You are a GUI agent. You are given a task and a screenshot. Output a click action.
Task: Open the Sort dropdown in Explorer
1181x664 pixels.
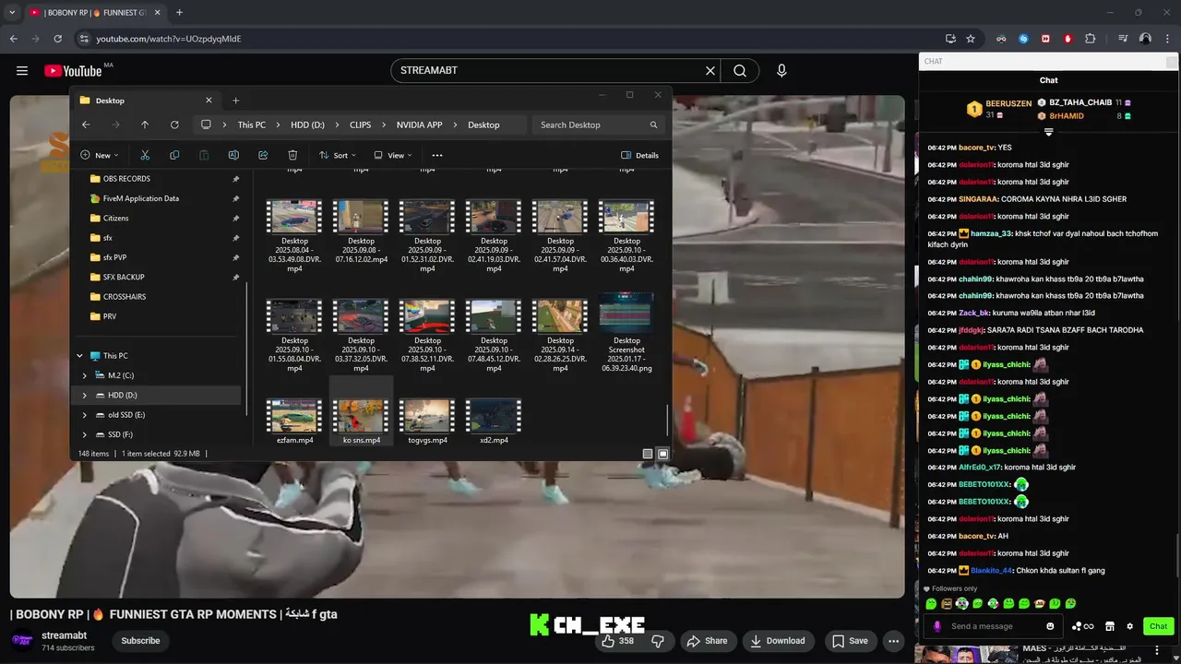click(337, 155)
